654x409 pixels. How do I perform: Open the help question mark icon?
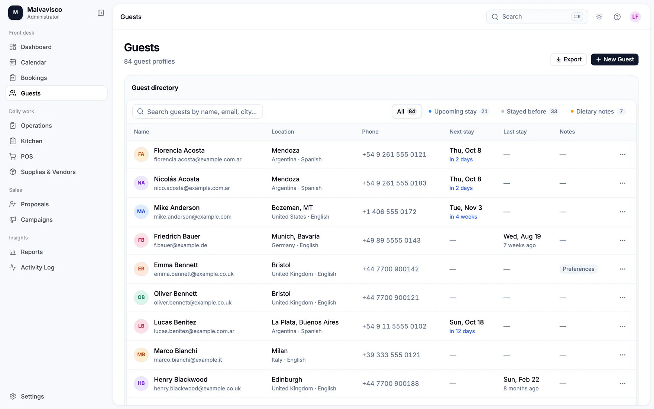617,17
